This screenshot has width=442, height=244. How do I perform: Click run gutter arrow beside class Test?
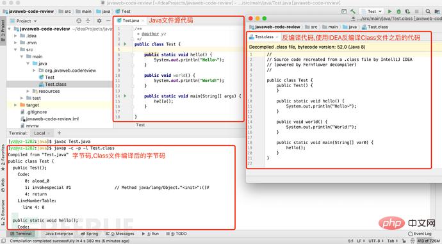tap(125, 44)
